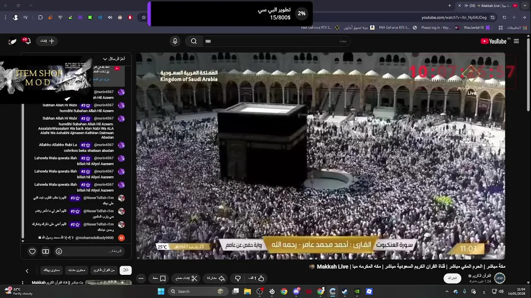Click the @mohamedelkady9800 chat username

pyautogui.click(x=95, y=238)
